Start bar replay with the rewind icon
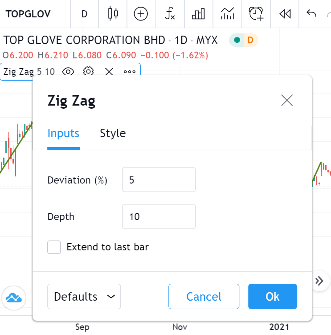This screenshot has width=331, height=335. click(x=285, y=14)
